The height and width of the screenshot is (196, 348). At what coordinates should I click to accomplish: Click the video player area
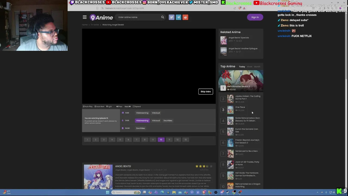tap(149, 66)
